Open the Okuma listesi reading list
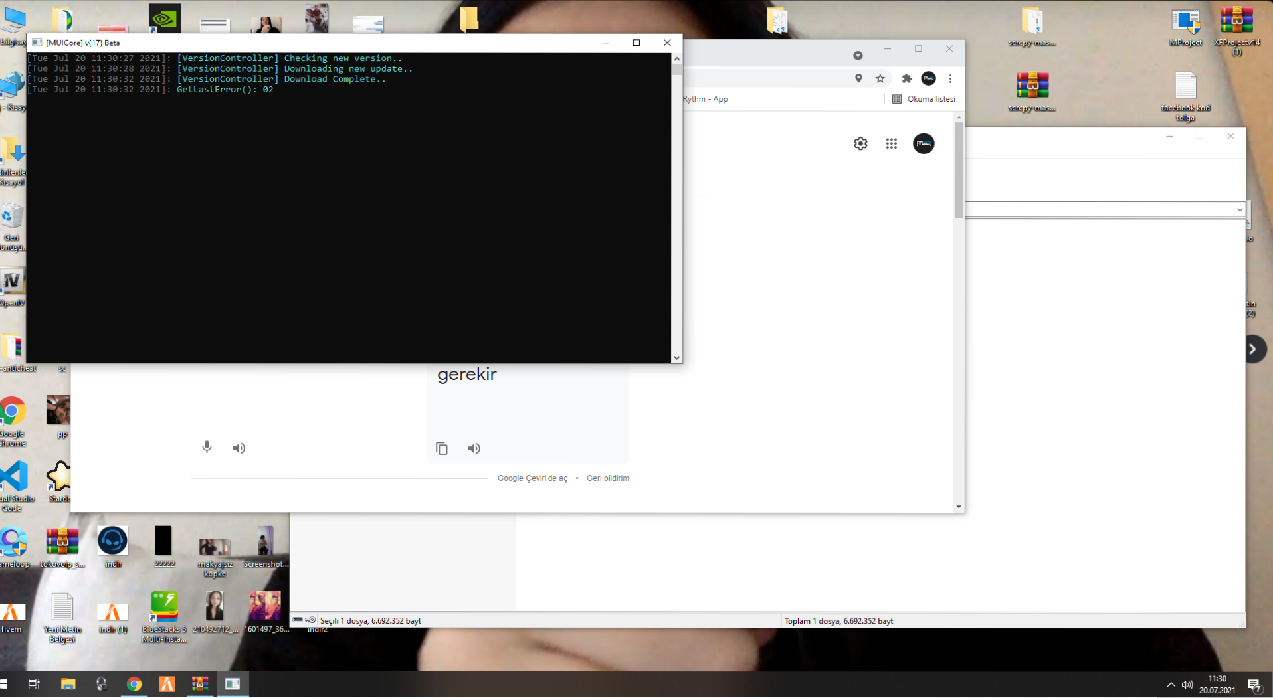The width and height of the screenshot is (1273, 698). pos(924,99)
